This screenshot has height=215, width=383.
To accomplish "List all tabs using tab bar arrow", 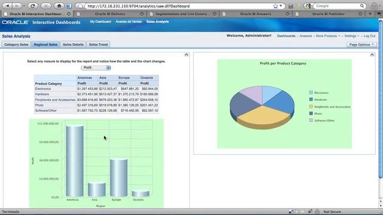I will coord(379,14).
